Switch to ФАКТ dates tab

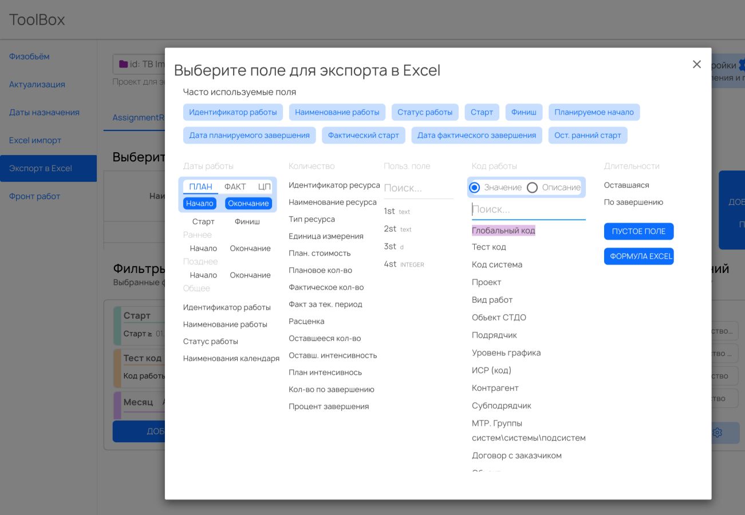235,187
